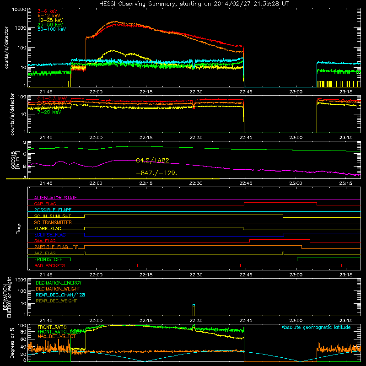Click the HESSI Observing Summary plot title
The image size is (366, 366).
[x=194, y=4]
